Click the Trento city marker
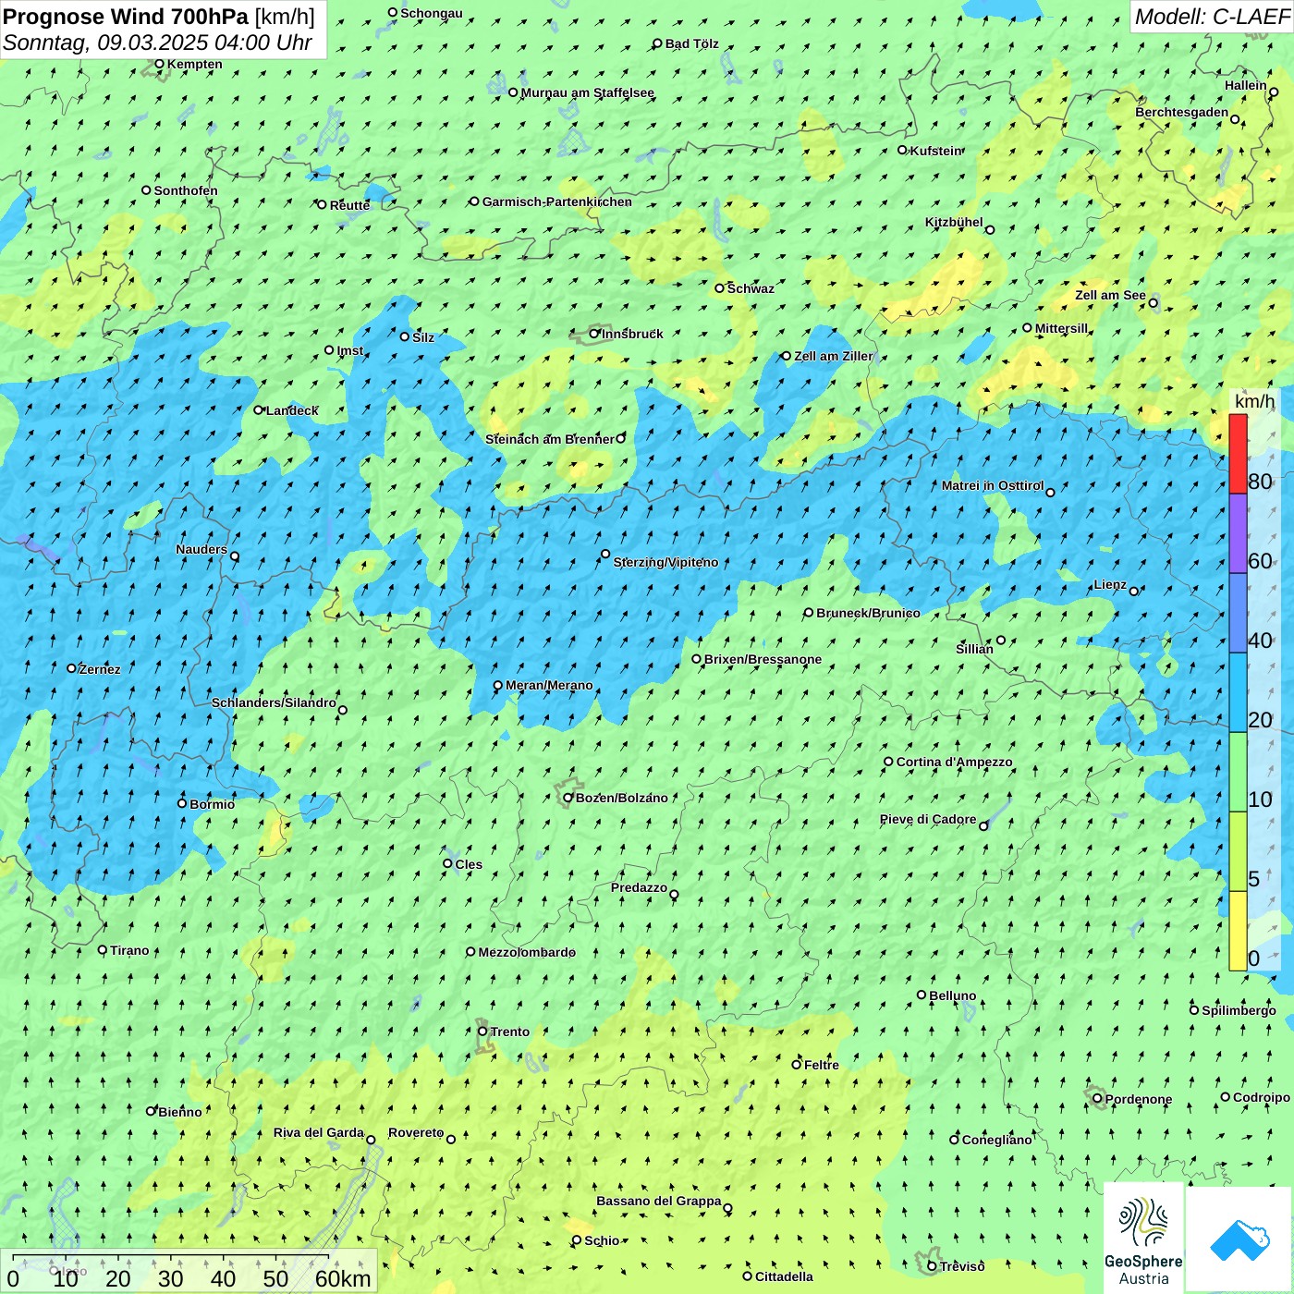The height and width of the screenshot is (1294, 1294). [482, 1032]
